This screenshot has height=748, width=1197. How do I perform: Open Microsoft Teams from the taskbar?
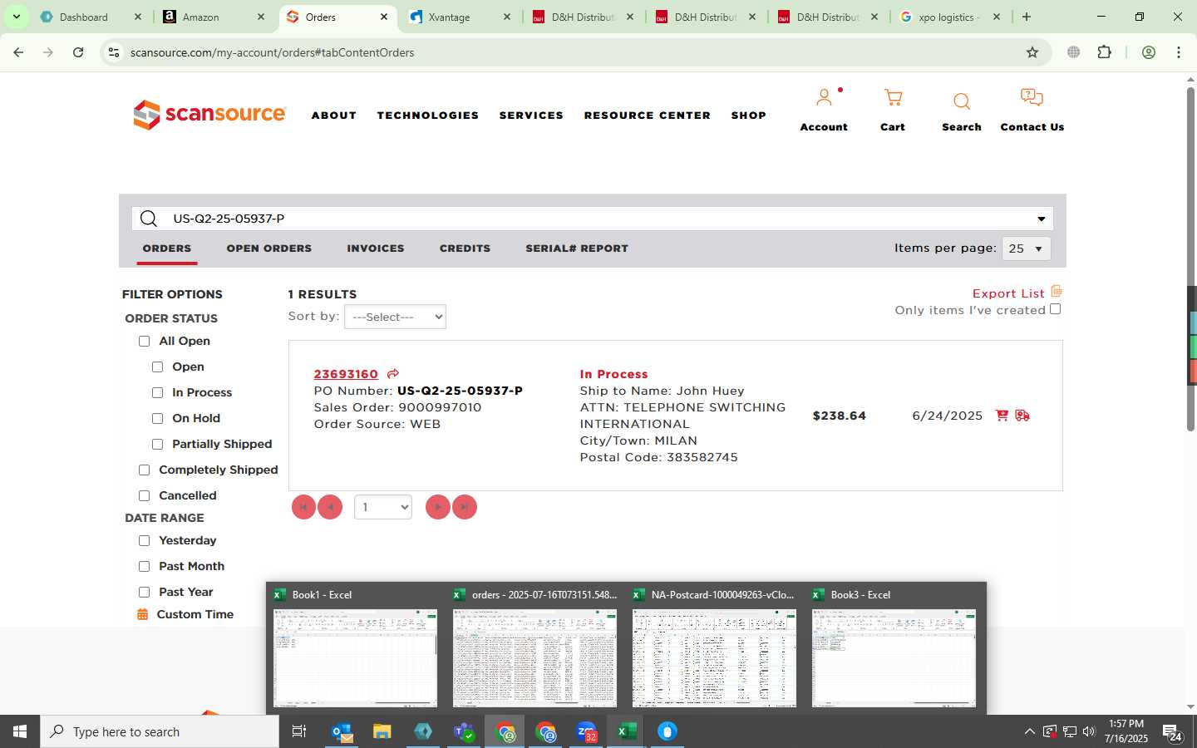(463, 731)
